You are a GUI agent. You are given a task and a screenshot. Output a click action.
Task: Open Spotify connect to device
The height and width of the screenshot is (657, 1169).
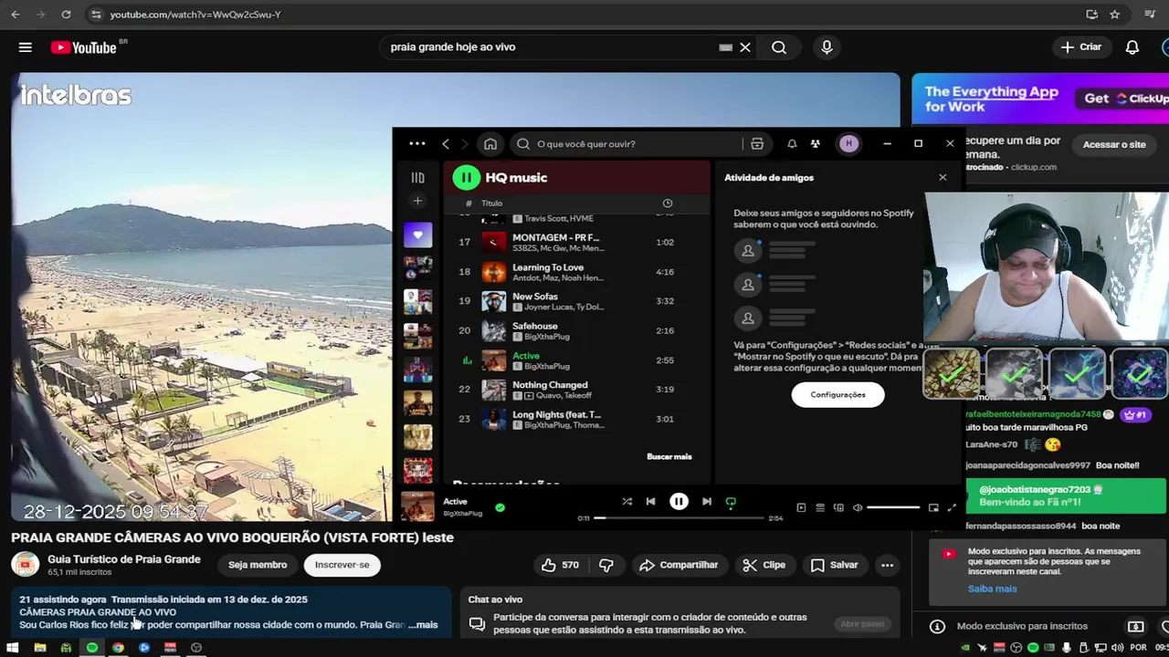pyautogui.click(x=838, y=508)
